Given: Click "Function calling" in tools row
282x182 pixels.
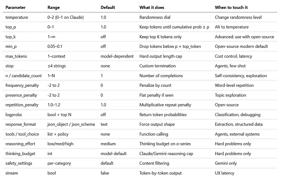Looking at the screenshot, I should [155, 134].
